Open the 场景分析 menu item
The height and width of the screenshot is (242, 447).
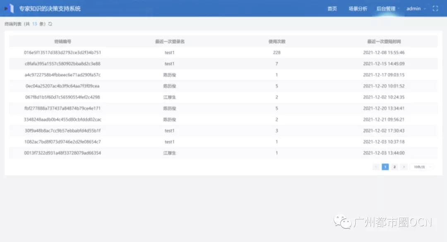pos(358,9)
